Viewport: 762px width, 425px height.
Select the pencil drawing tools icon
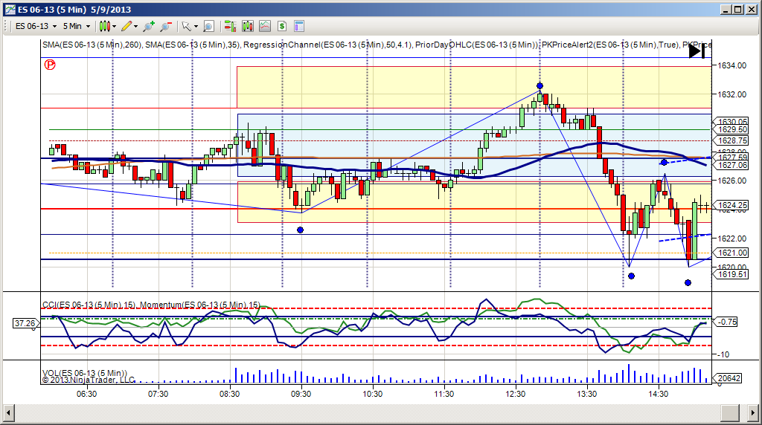[x=127, y=26]
